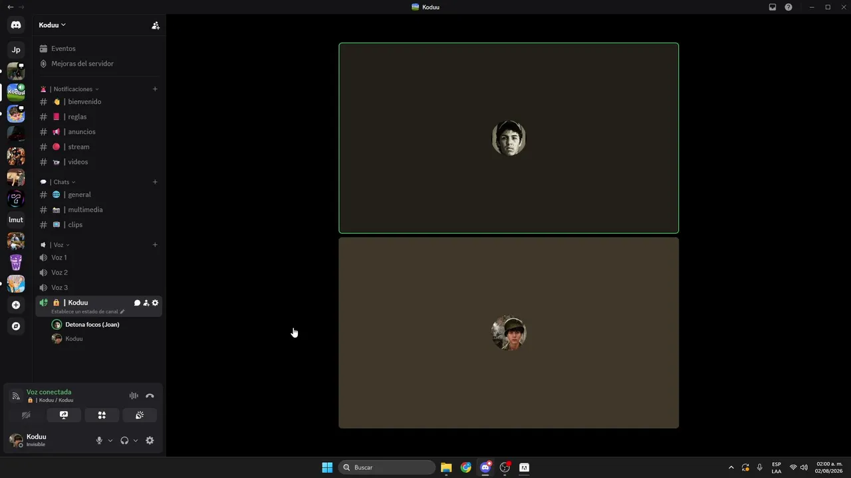This screenshot has width=851, height=478.
Task: Deafen your headphones
Action: tap(124, 440)
